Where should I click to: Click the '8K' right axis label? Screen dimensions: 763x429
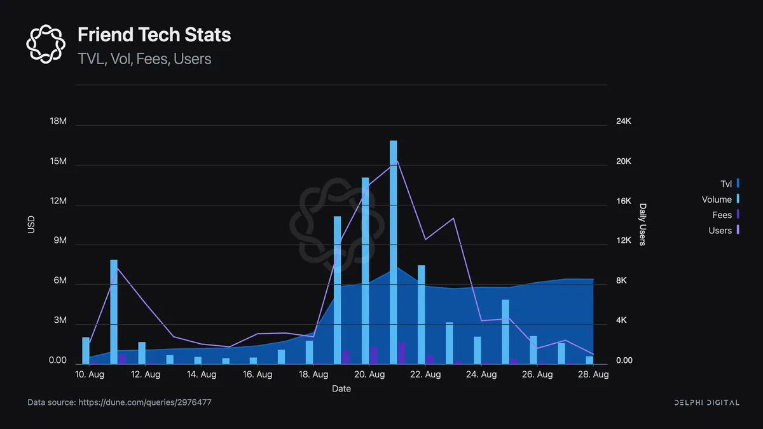pyautogui.click(x=622, y=280)
